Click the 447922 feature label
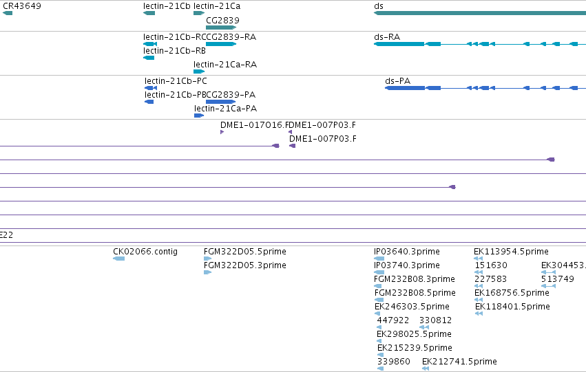The height and width of the screenshot is (372, 586). click(393, 320)
